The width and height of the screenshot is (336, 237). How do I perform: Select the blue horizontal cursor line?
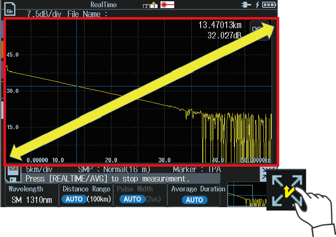[139, 87]
